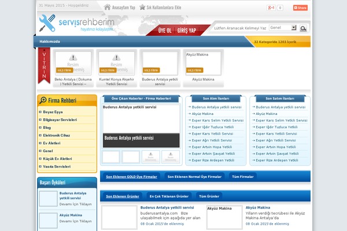The image size is (347, 231).
Task: Open the Genel category dropdown
Action: point(283,28)
